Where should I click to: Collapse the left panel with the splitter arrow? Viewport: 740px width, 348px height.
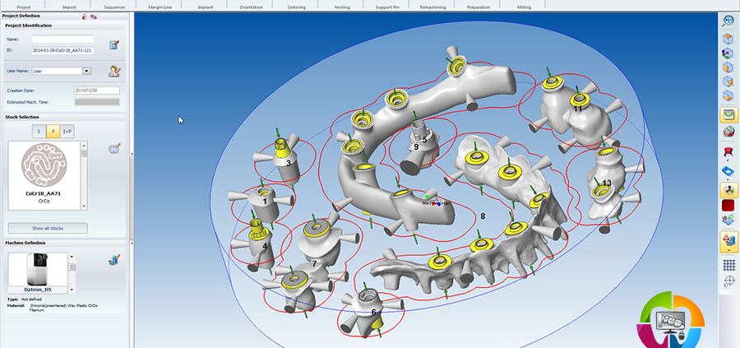(132, 153)
